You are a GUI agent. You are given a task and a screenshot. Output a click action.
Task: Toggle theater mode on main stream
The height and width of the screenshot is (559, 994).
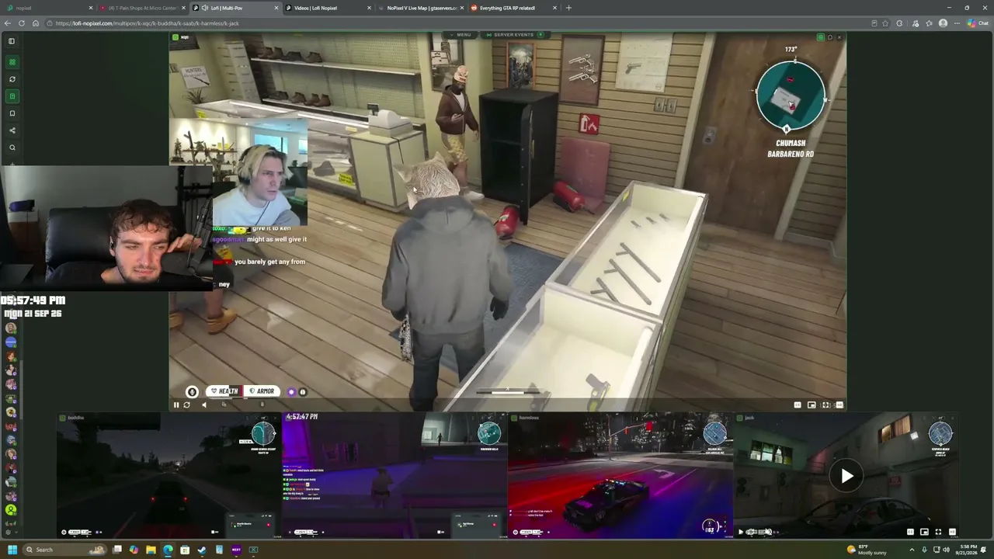[812, 404]
